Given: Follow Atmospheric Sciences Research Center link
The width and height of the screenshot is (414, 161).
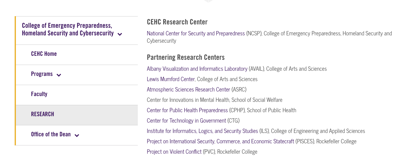Looking at the screenshot, I should pyautogui.click(x=189, y=90).
